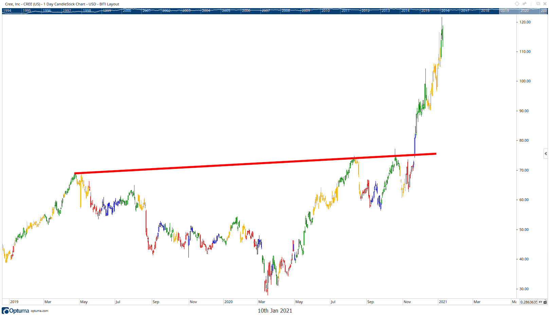This screenshot has width=550, height=316.
Task: Select the red trendline on the chart
Action: tap(255, 164)
